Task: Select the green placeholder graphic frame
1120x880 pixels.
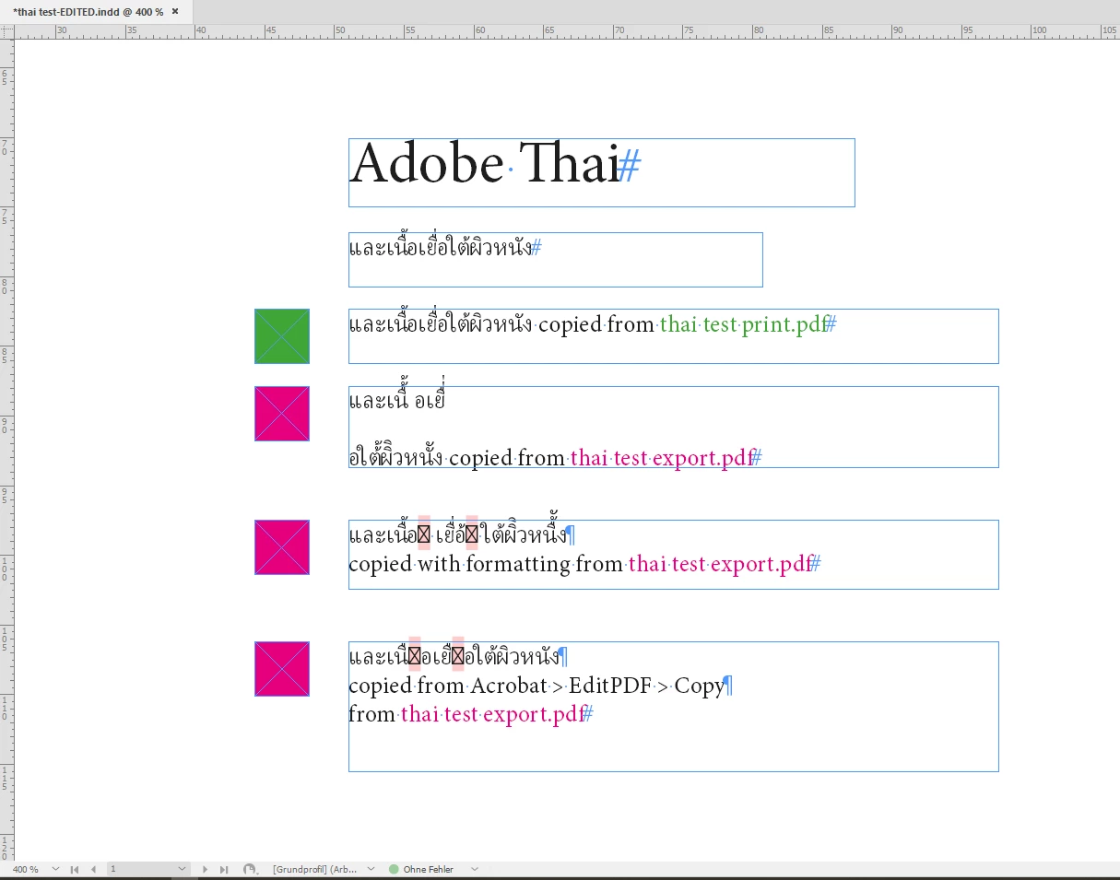Action: [282, 336]
